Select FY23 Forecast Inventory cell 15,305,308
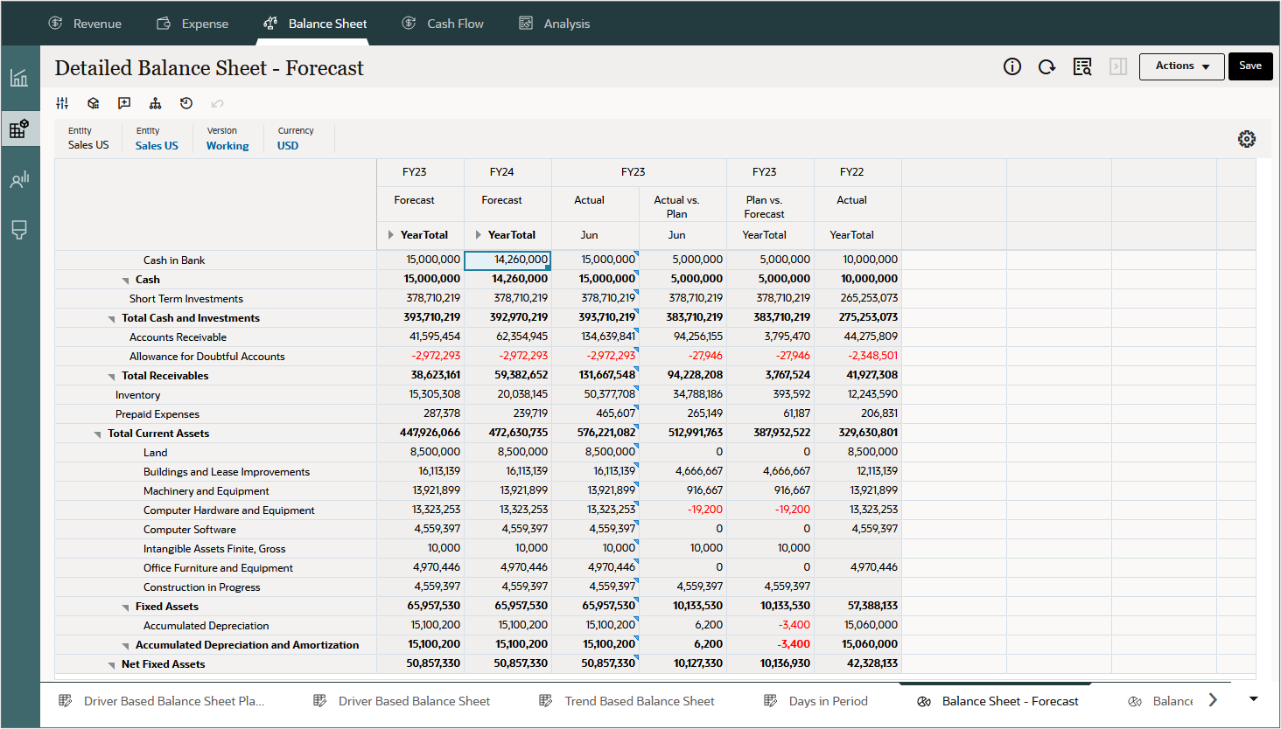This screenshot has width=1281, height=729. (x=420, y=394)
